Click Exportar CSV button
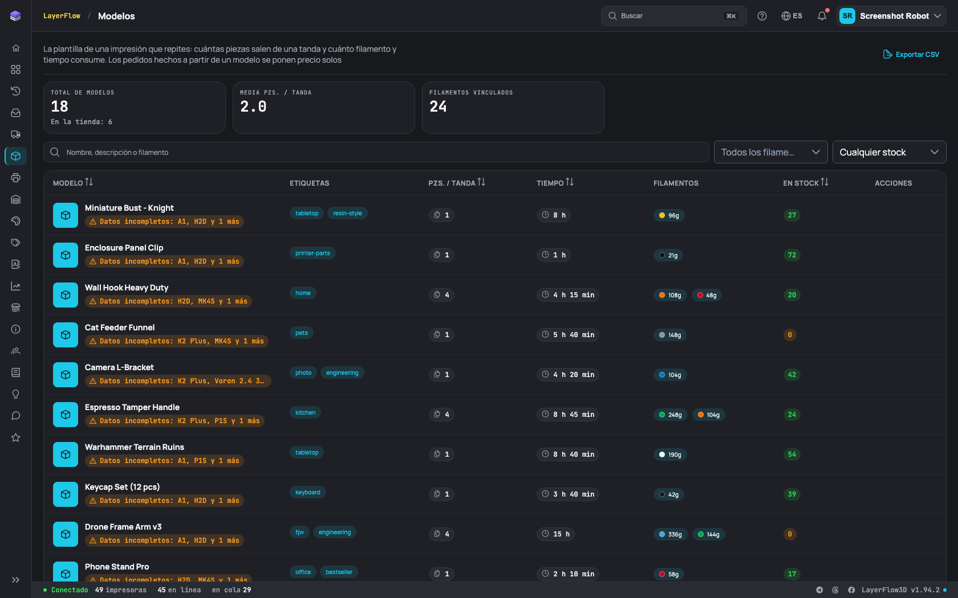The image size is (958, 598). point(911,55)
